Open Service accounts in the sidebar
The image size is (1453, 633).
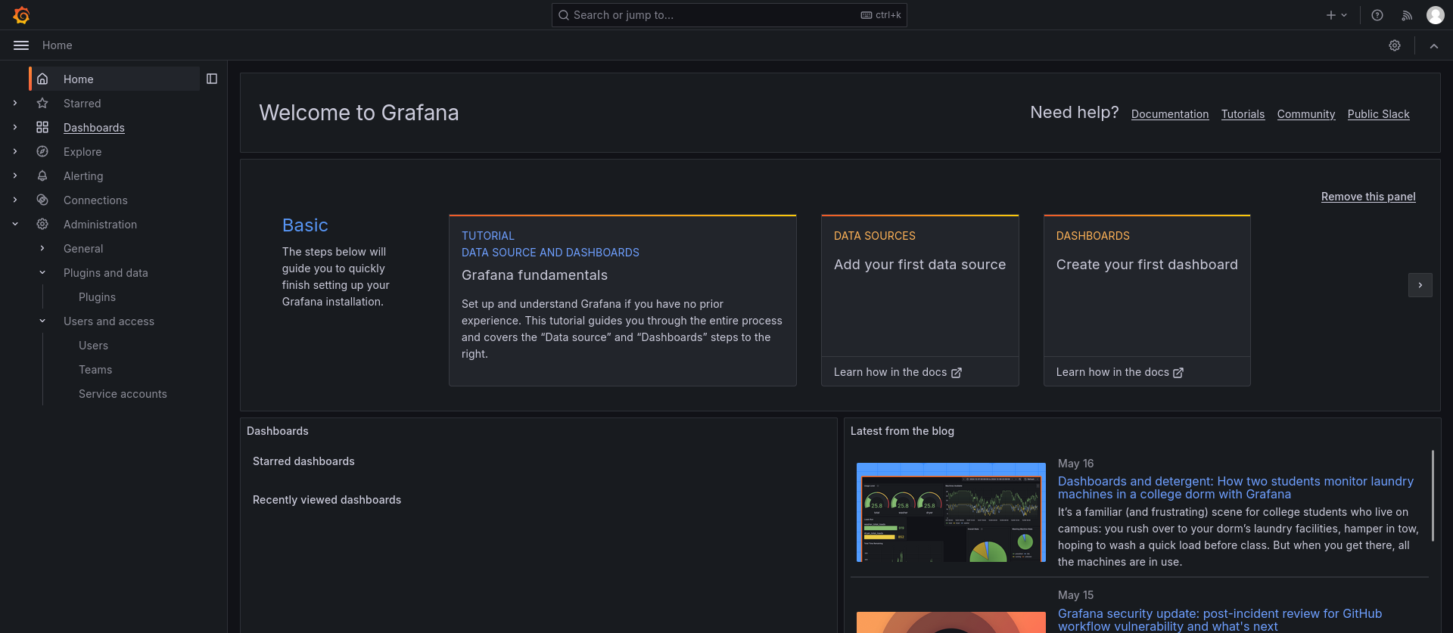tap(123, 394)
